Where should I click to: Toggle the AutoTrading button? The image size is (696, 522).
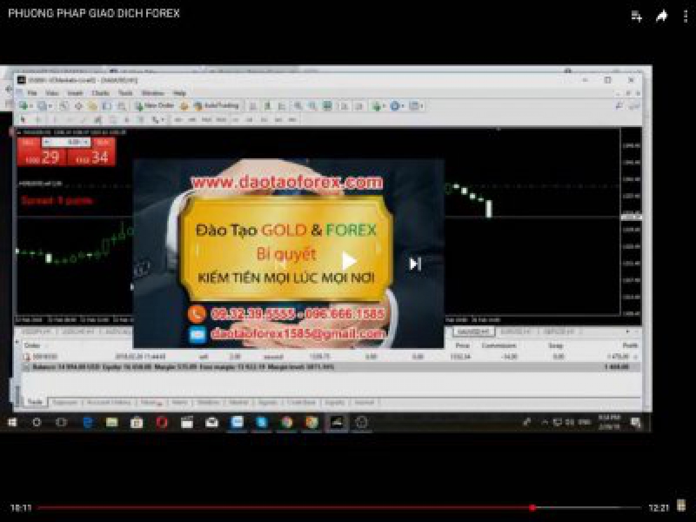216,106
